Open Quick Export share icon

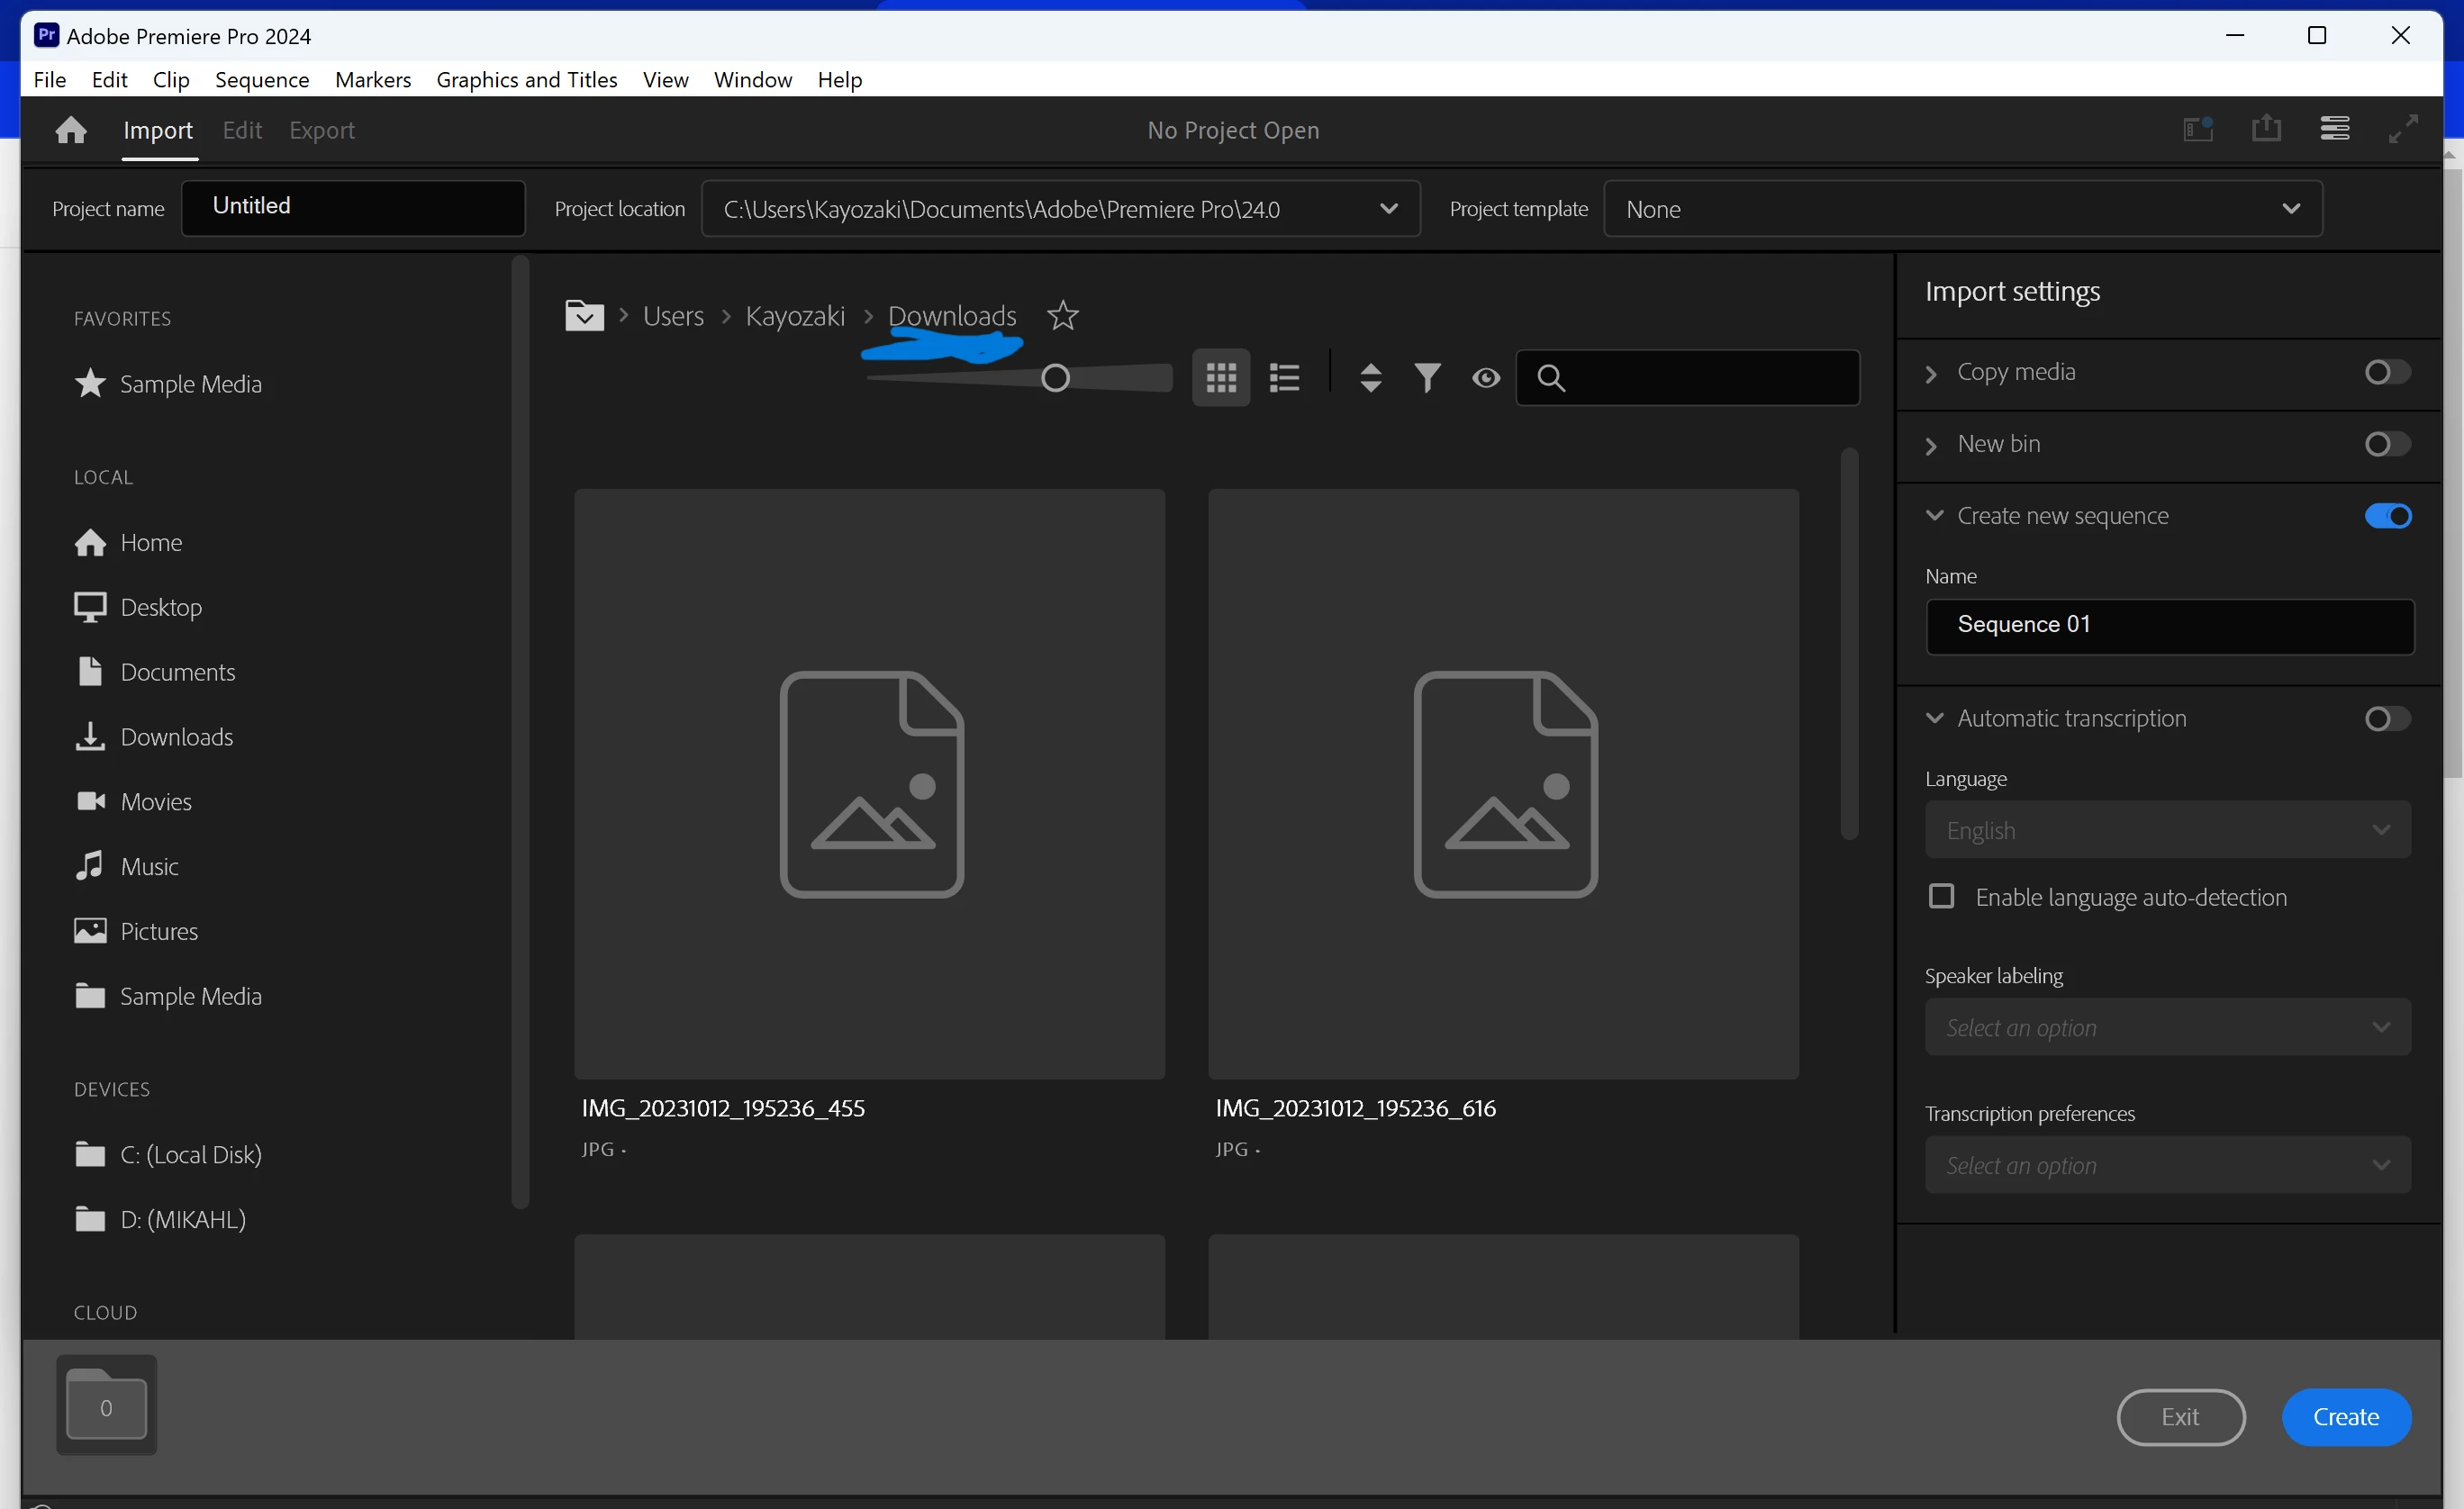(x=2266, y=129)
